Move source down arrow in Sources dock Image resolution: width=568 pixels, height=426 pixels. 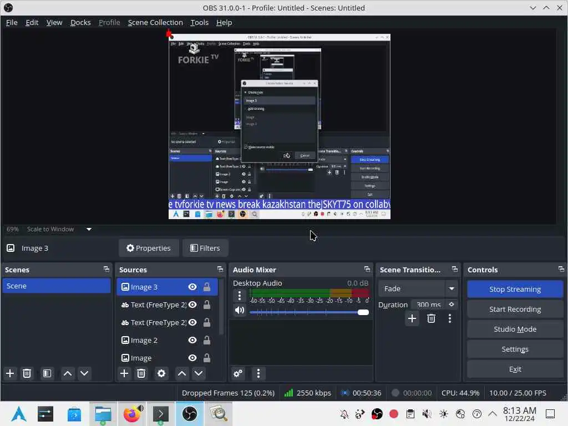[199, 373]
